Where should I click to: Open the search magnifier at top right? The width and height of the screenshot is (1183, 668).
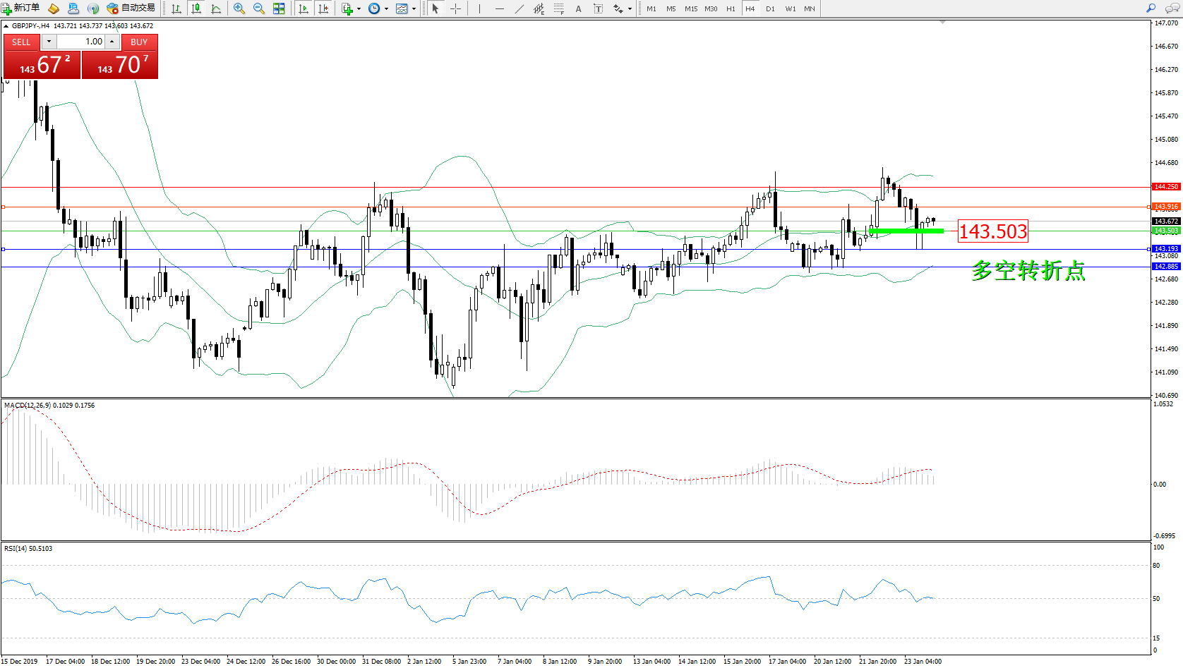pos(1151,8)
